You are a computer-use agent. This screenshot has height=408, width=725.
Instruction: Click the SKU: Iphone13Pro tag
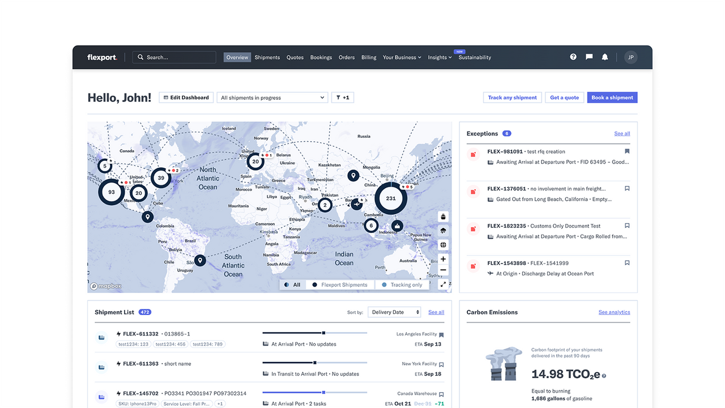(137, 404)
